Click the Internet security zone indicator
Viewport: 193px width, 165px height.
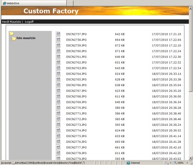[133, 163]
